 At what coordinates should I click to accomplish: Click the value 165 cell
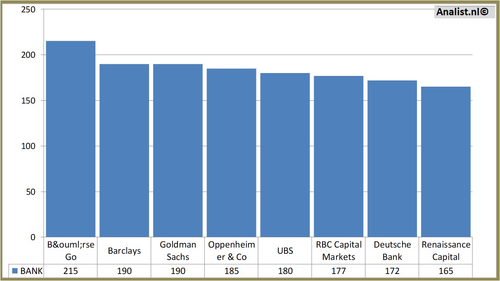pos(446,271)
